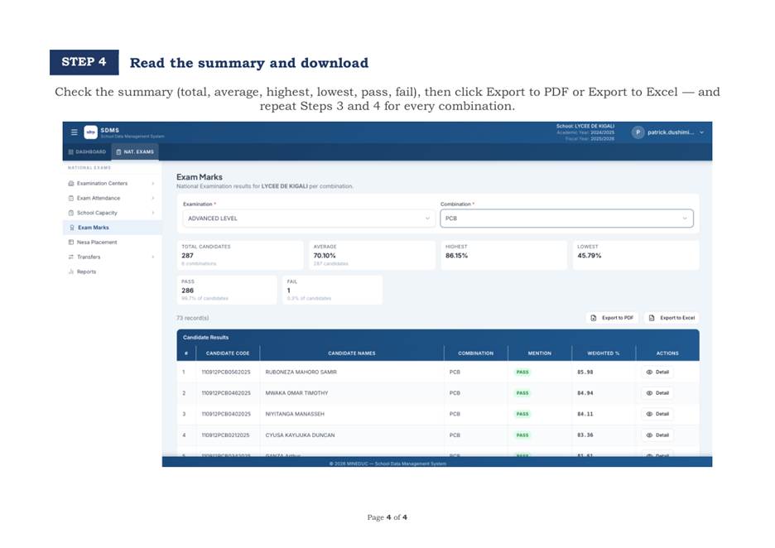The height and width of the screenshot is (548, 775).
Task: Open Reports in sidebar
Action: 113,272
